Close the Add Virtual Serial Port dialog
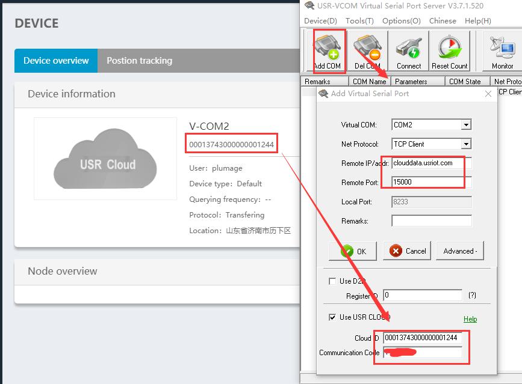The height and width of the screenshot is (384, 522). pos(488,94)
